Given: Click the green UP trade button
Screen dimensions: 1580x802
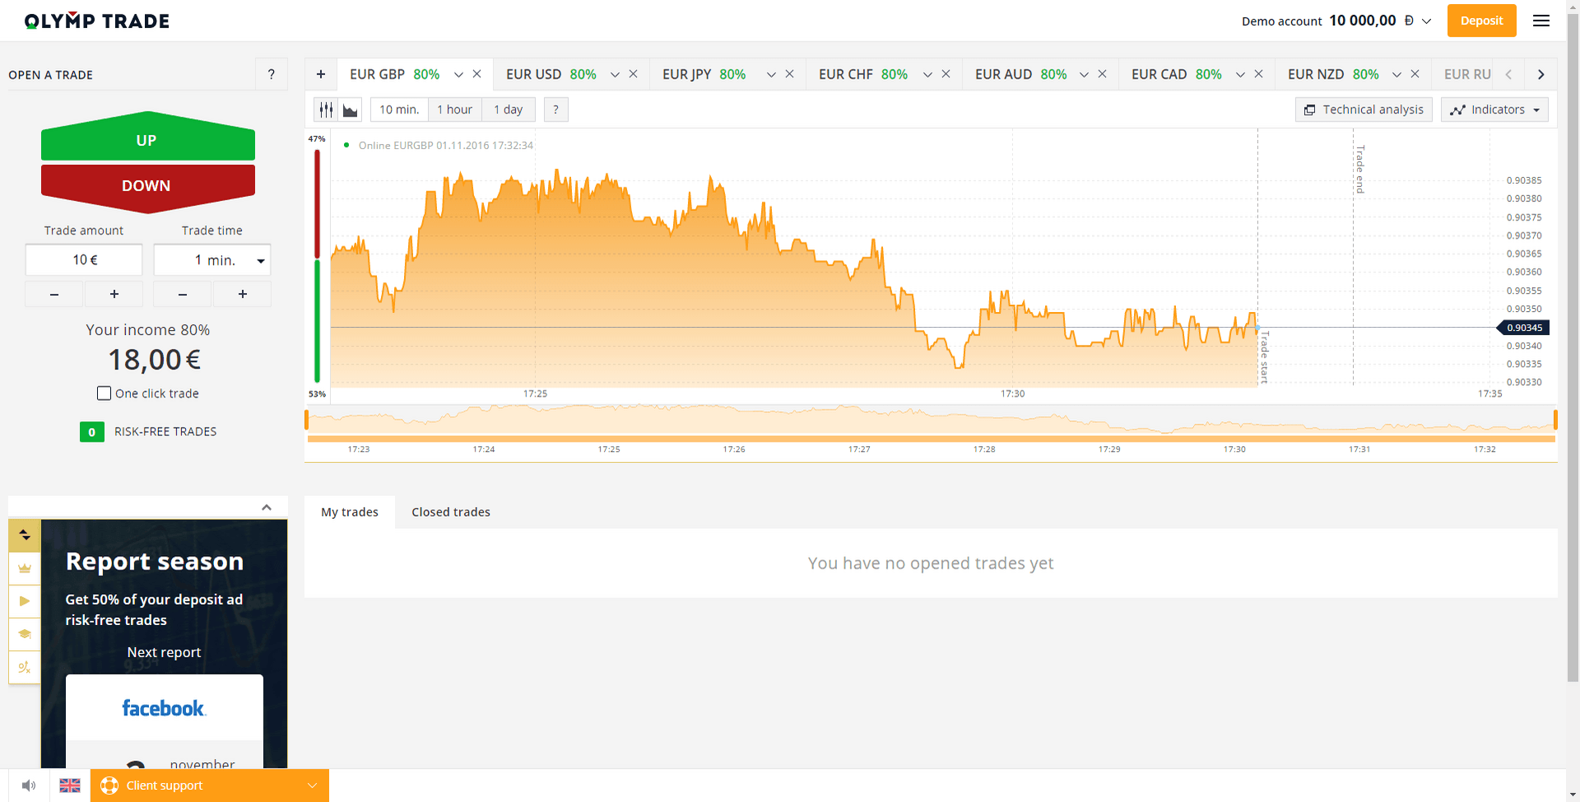Looking at the screenshot, I should 148,137.
